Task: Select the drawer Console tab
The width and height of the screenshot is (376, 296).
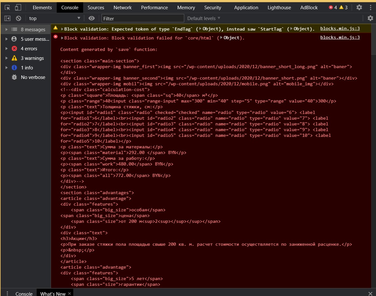Action: [x=24, y=293]
